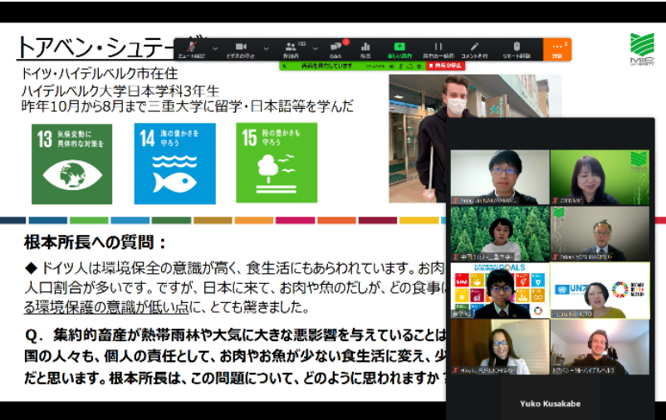
Task: Select the highlighted tile with UN background
Action: (x=600, y=291)
